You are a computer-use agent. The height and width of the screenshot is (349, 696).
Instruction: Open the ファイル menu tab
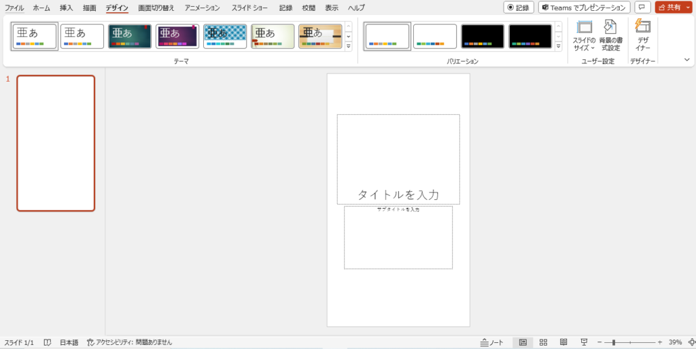click(14, 8)
